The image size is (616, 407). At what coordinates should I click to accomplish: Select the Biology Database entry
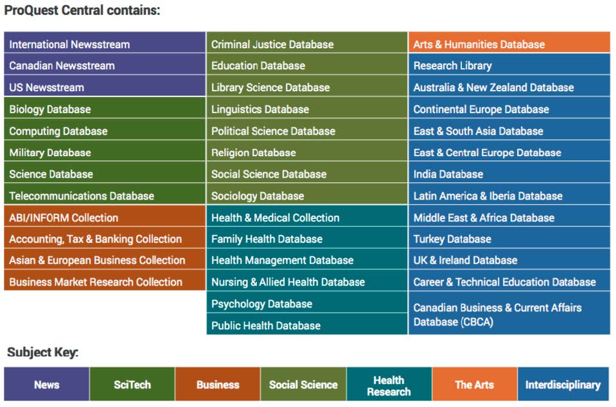105,108
